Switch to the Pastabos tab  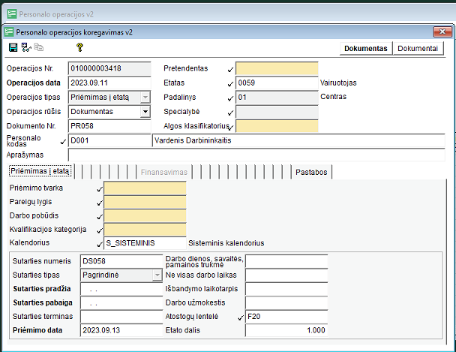pos(311,173)
